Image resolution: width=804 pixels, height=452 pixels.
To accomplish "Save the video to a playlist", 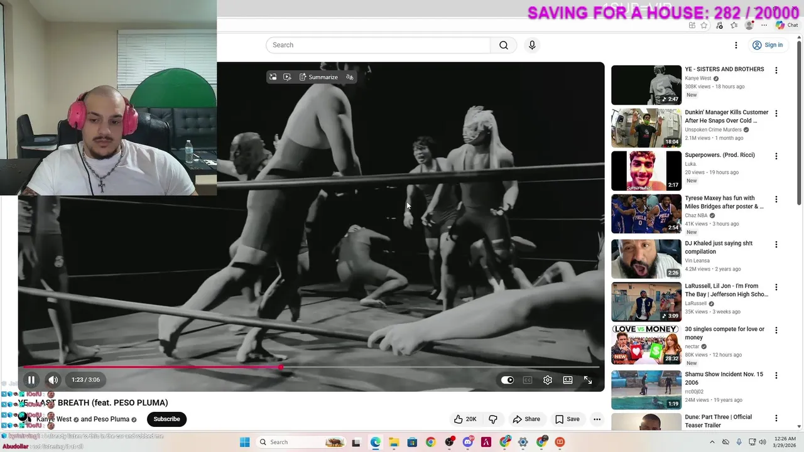I will 567,419.
